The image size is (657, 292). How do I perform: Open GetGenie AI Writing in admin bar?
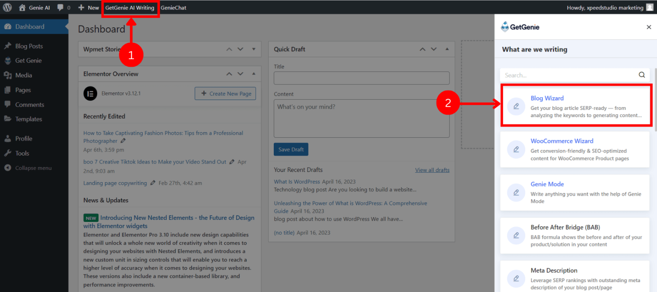coord(130,8)
